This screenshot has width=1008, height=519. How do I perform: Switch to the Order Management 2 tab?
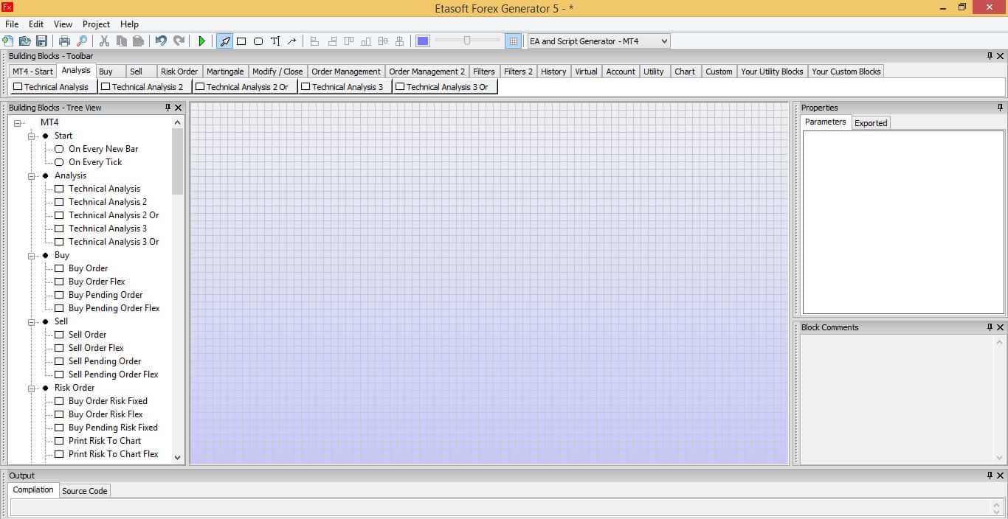tap(427, 72)
